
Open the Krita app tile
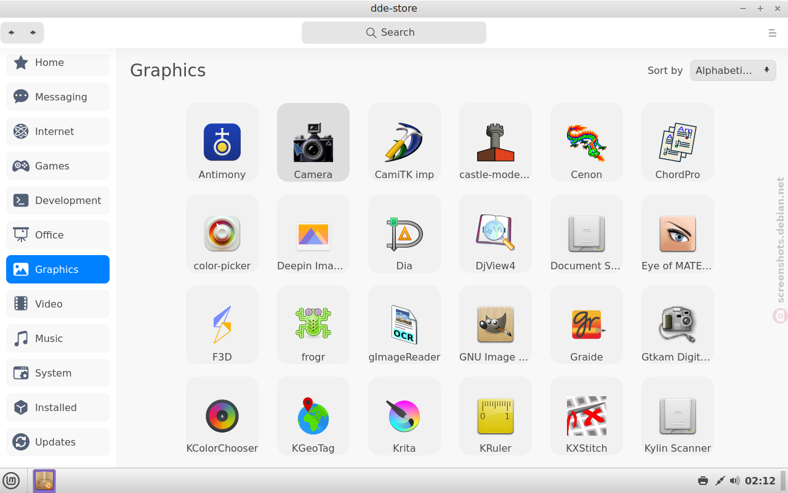404,416
